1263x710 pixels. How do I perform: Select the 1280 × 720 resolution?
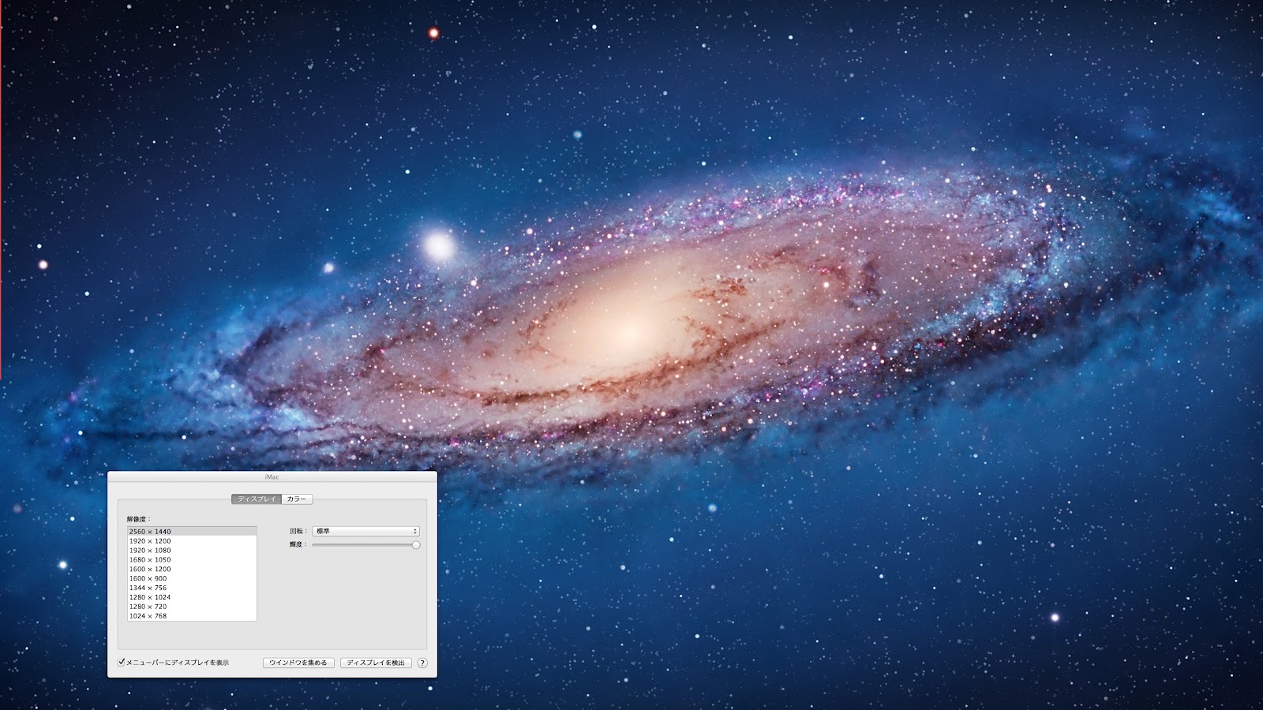[192, 607]
